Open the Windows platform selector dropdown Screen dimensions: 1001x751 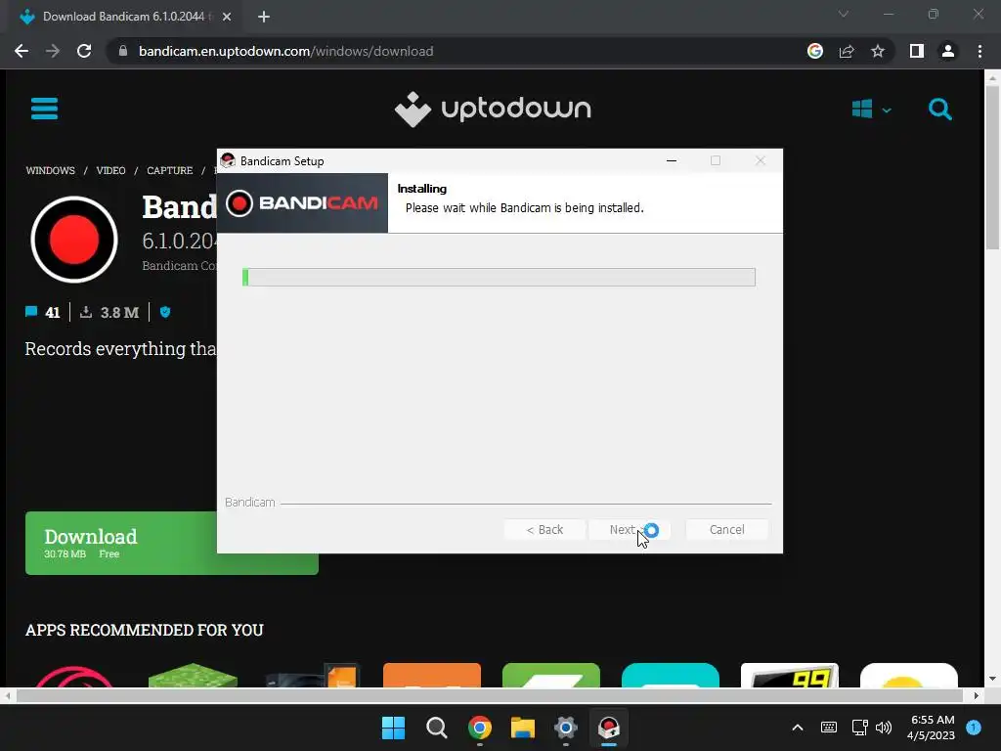click(871, 110)
